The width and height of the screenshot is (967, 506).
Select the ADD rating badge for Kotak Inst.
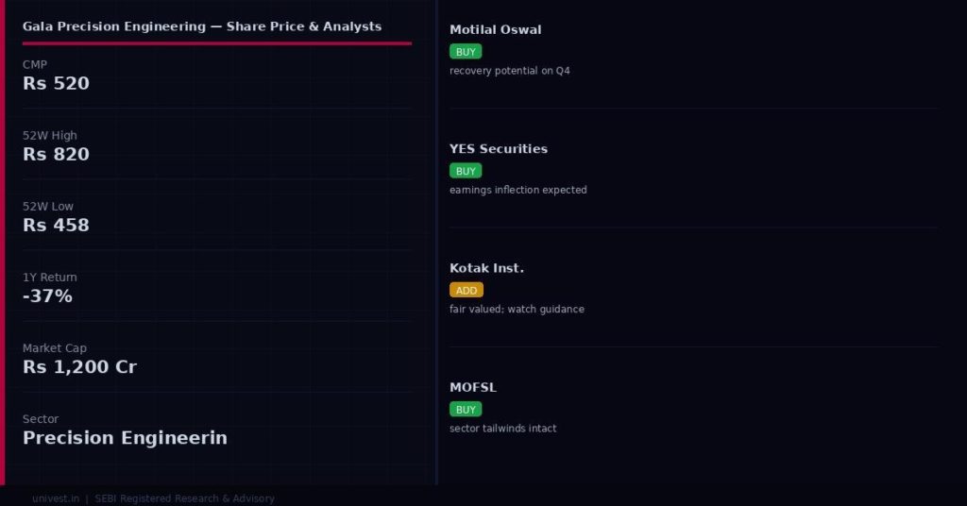coord(467,291)
